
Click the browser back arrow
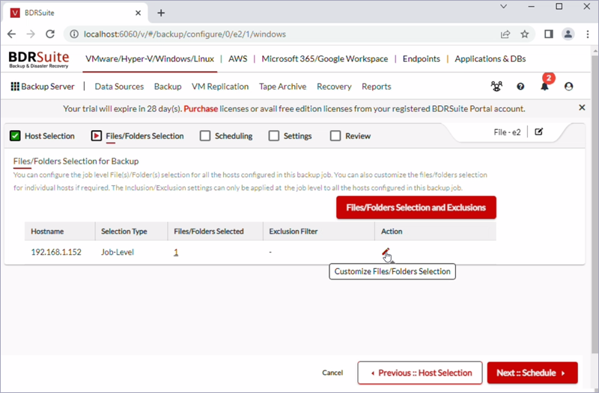coord(11,34)
